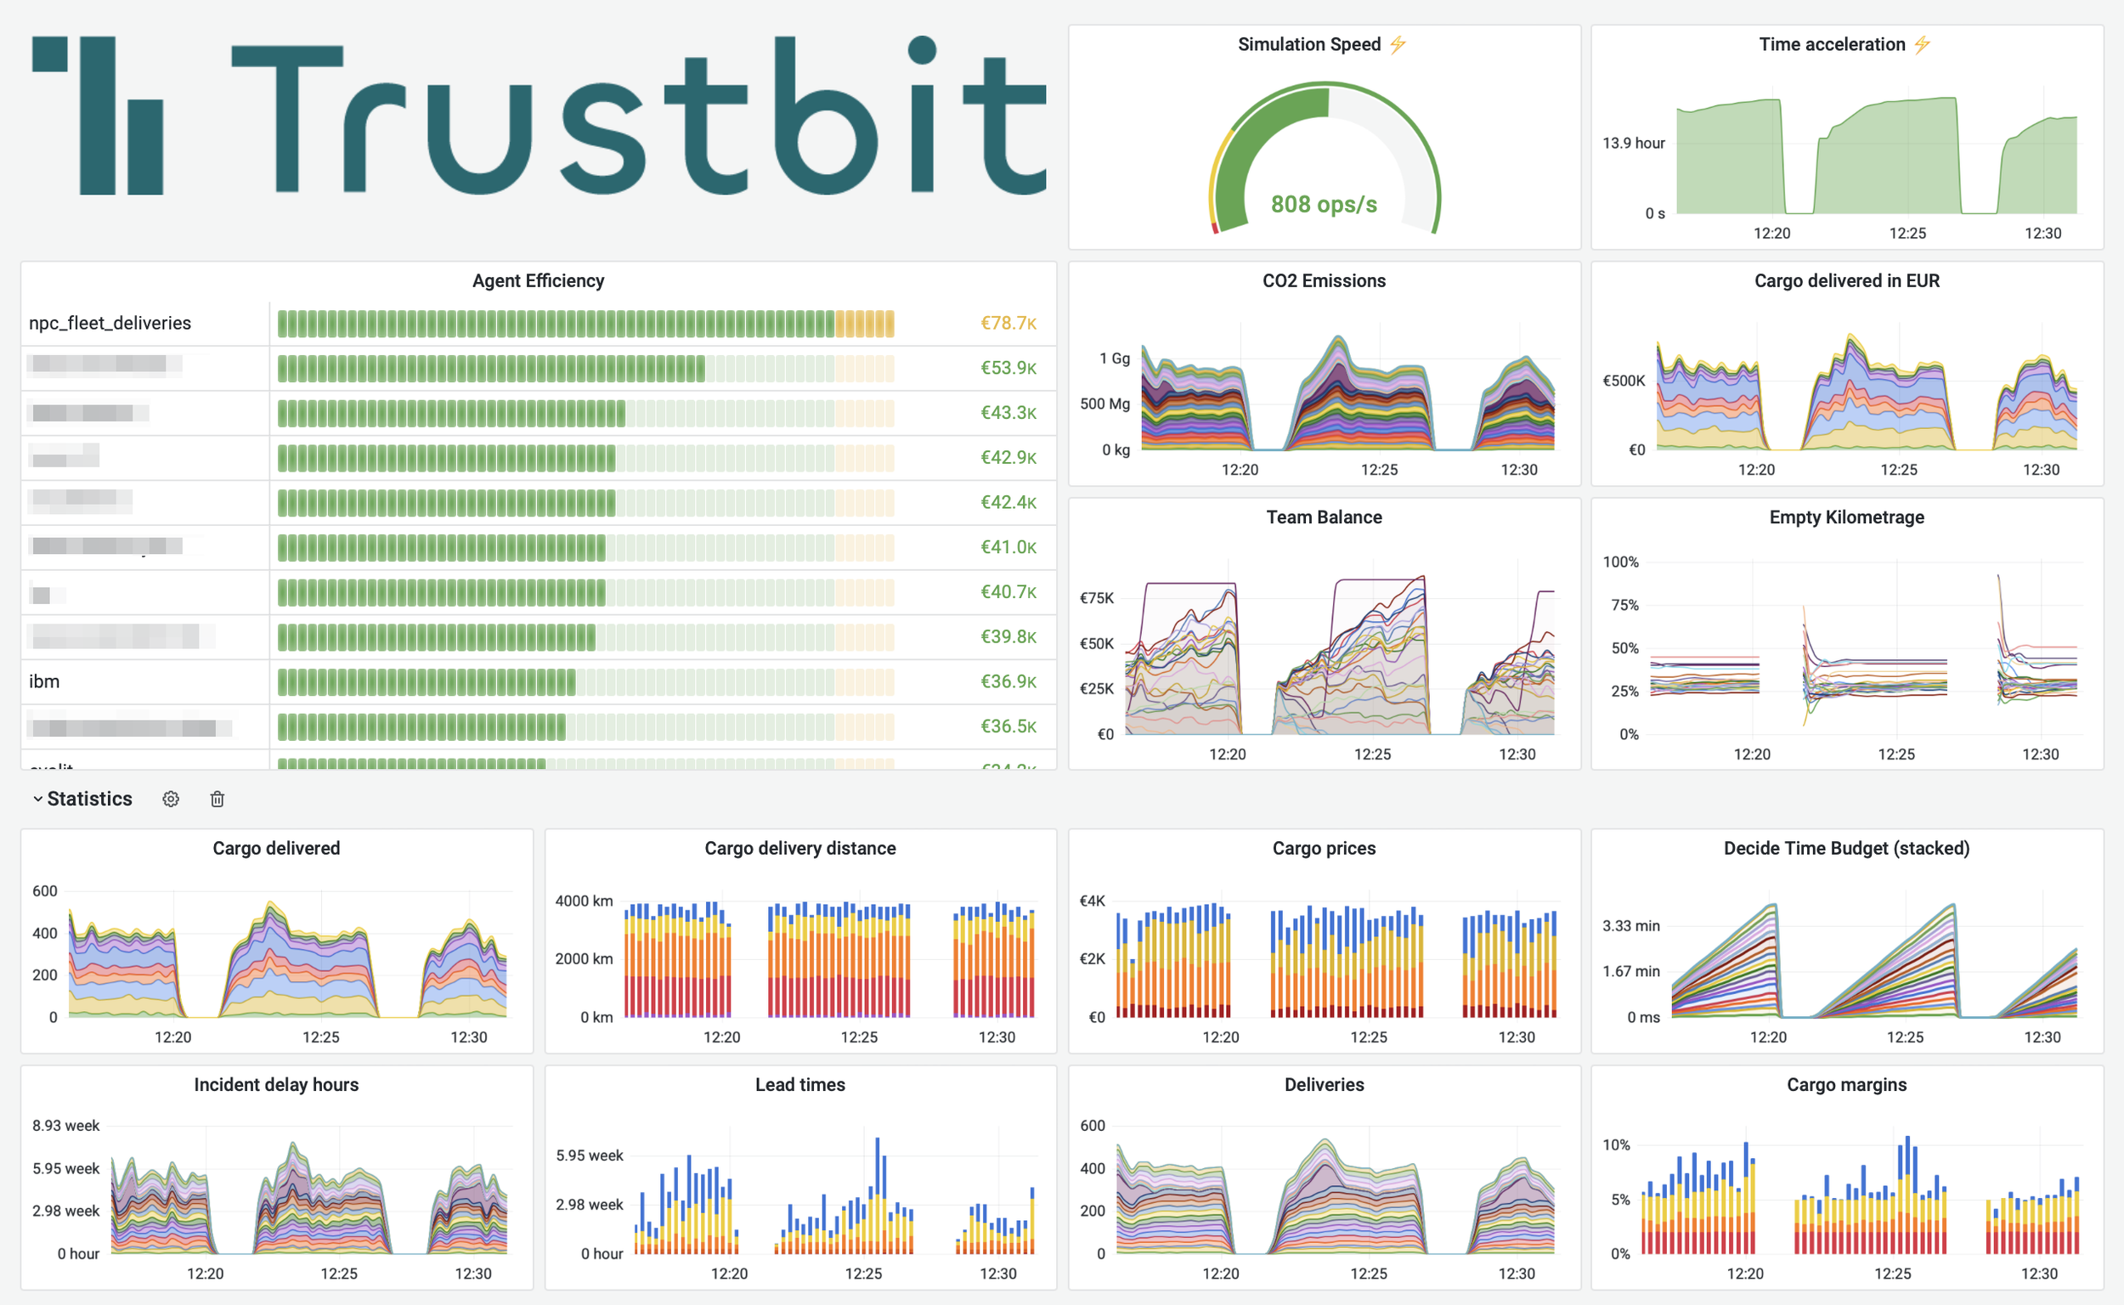Open the Time acceleration panel title

click(1832, 44)
